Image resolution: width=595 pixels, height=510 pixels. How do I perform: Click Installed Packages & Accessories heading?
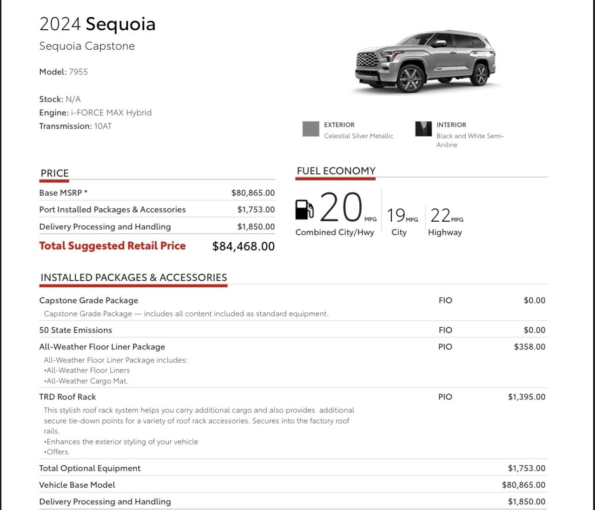click(x=134, y=278)
